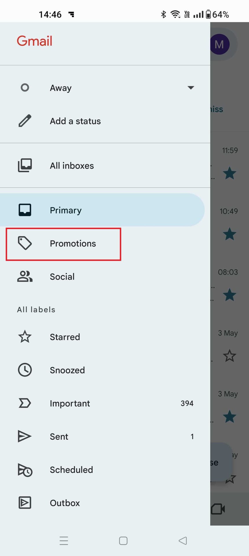Toggle the star on the 11:59 email
This screenshot has height=556, width=249.
click(x=230, y=173)
